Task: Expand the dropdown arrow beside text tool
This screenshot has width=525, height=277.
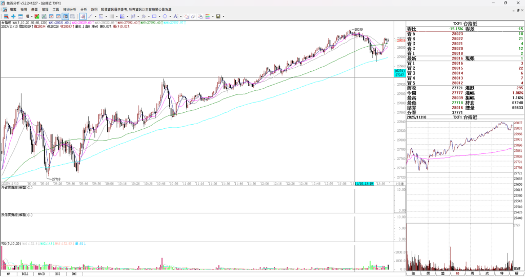Action: coord(180,16)
